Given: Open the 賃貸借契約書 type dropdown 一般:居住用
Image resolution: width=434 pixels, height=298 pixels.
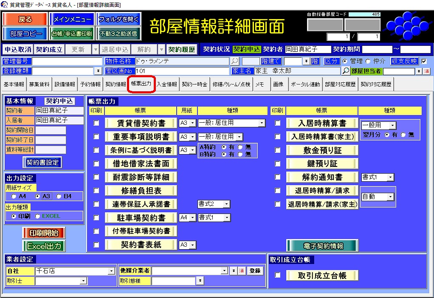Looking at the screenshot, I should (262, 124).
